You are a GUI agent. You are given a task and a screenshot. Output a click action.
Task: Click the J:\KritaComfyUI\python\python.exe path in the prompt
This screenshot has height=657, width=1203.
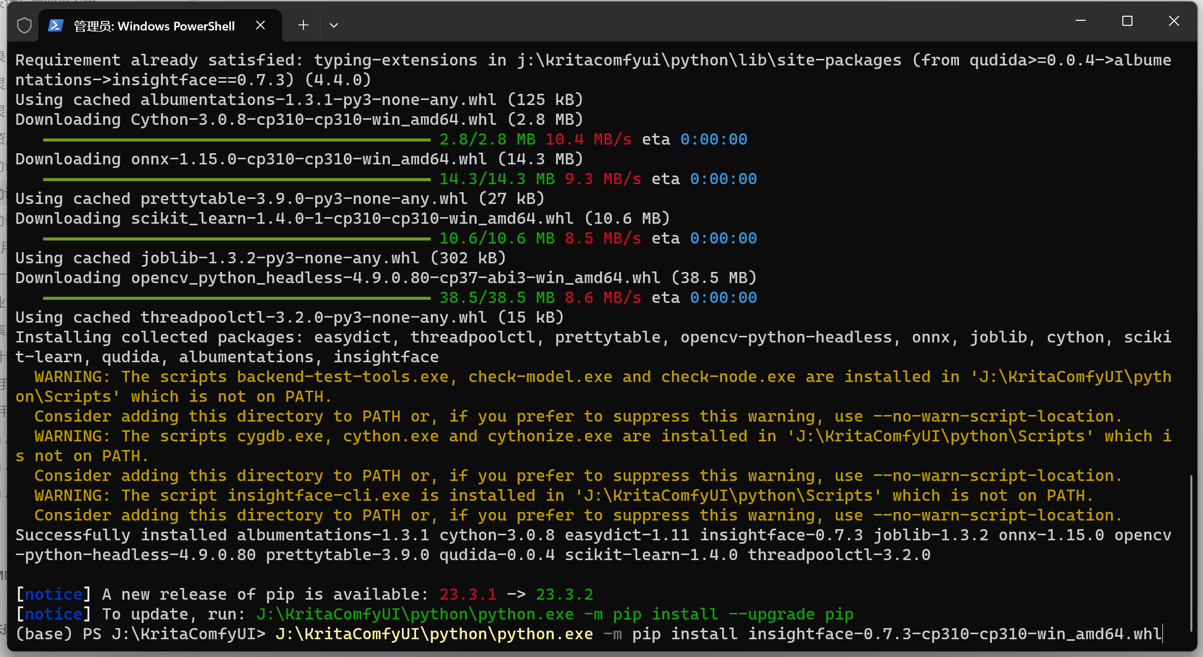click(x=434, y=634)
